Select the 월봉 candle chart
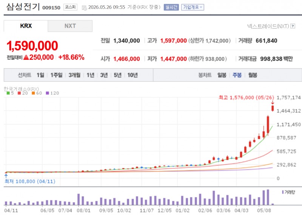 [x=253, y=75]
